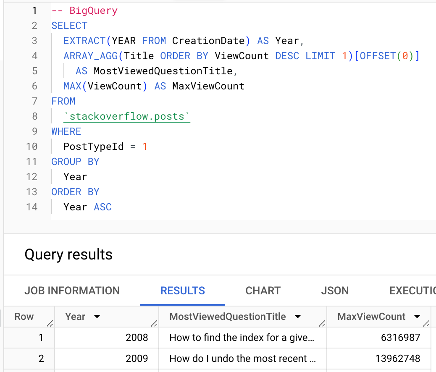Select the 'How do I undo' title cell
Screen dimensions: 436x372
pyautogui.click(x=242, y=359)
